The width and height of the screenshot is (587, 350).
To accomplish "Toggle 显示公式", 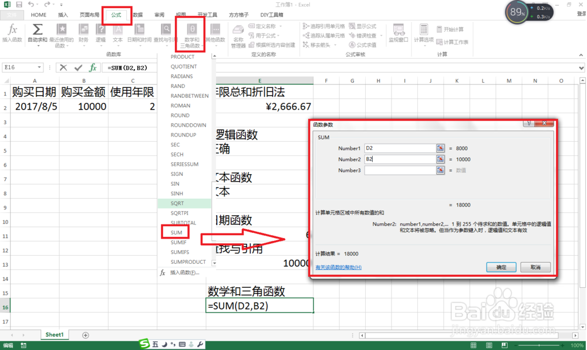I will coord(362,26).
